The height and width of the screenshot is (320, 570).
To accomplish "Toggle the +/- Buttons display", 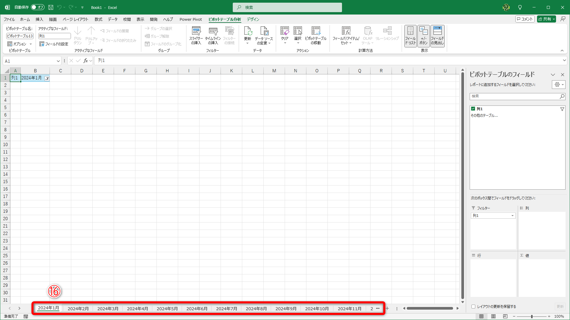I will click(423, 36).
